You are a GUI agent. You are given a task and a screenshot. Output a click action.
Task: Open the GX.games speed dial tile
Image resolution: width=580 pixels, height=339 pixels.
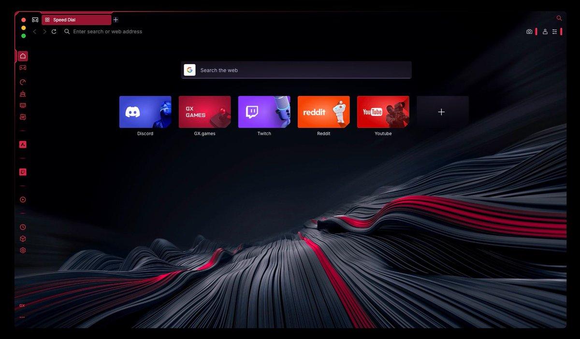pos(204,112)
